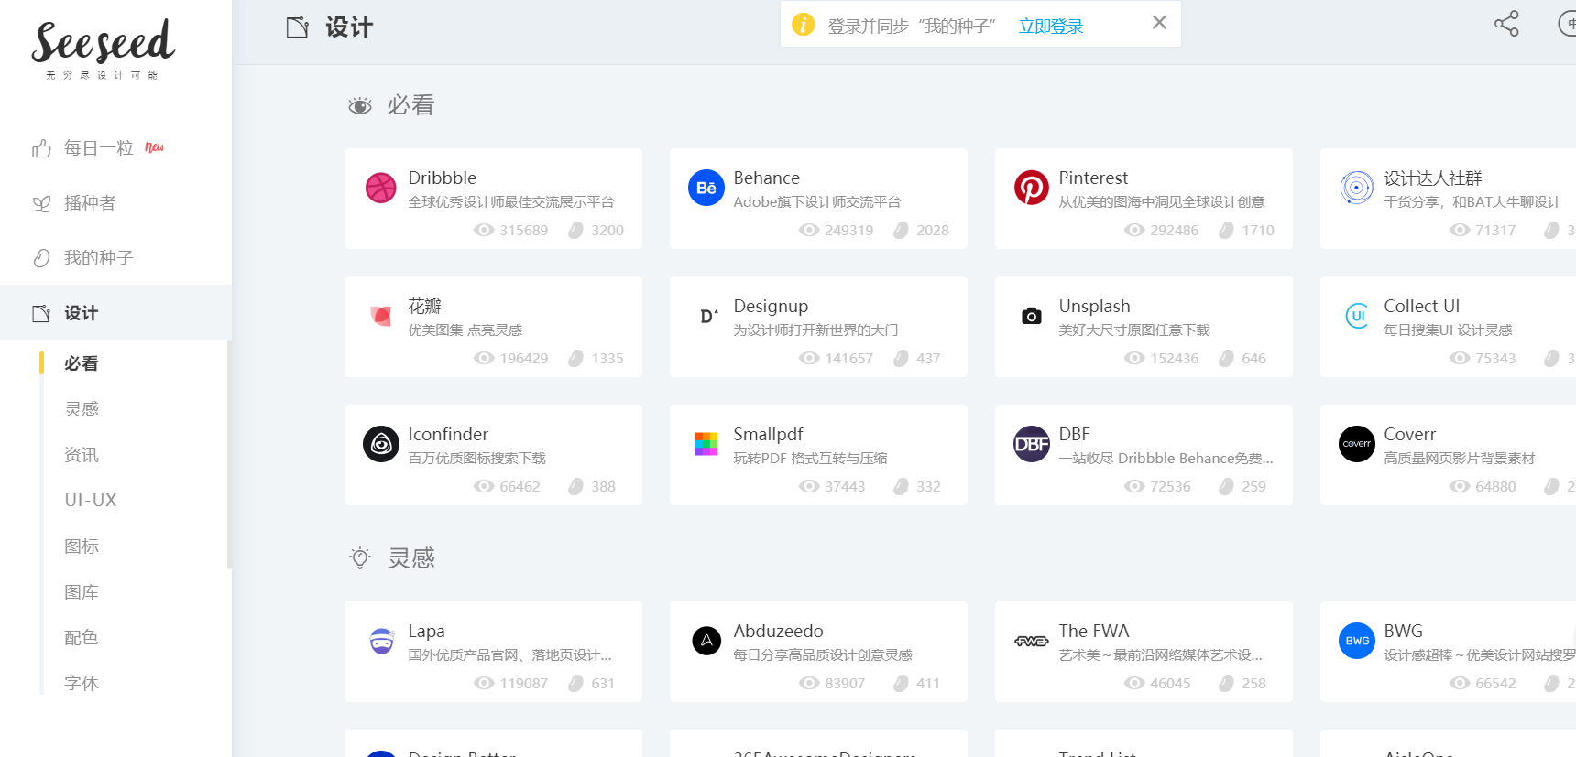Click the seed icon beside 2028 on Behance
1576x757 pixels.
tap(901, 230)
